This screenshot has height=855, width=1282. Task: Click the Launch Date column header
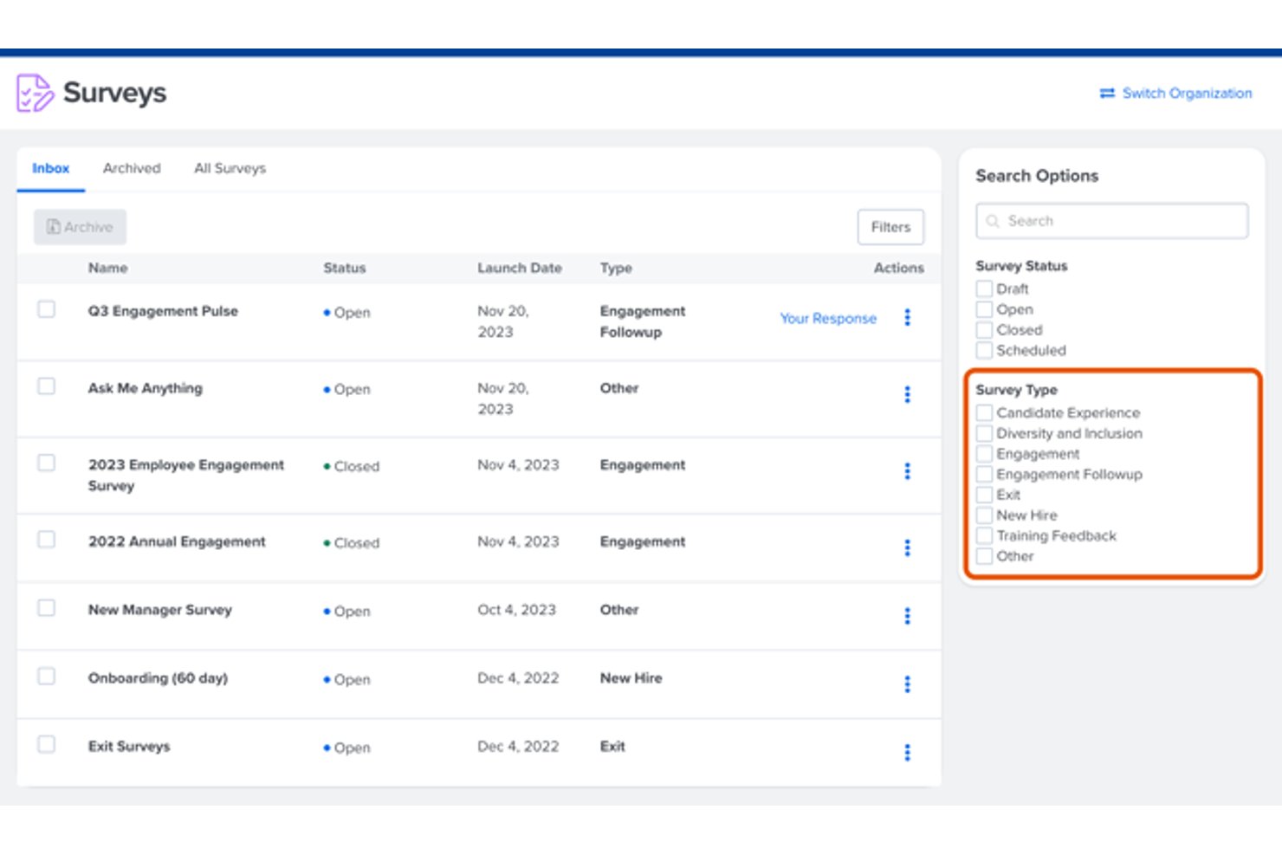point(520,269)
